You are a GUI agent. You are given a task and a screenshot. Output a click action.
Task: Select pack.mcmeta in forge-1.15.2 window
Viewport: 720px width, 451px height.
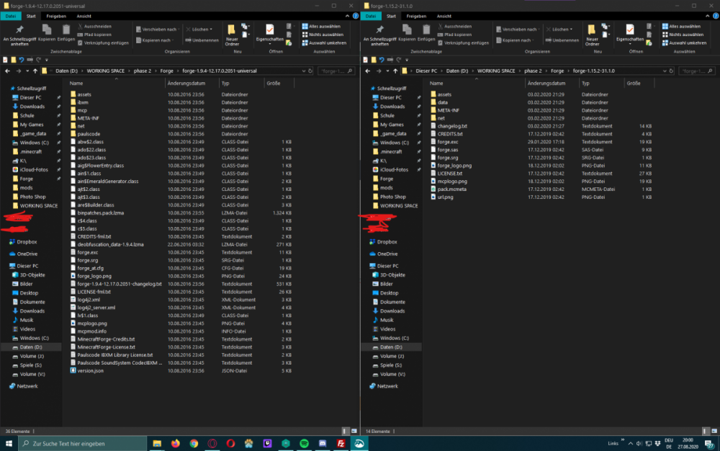tap(452, 189)
